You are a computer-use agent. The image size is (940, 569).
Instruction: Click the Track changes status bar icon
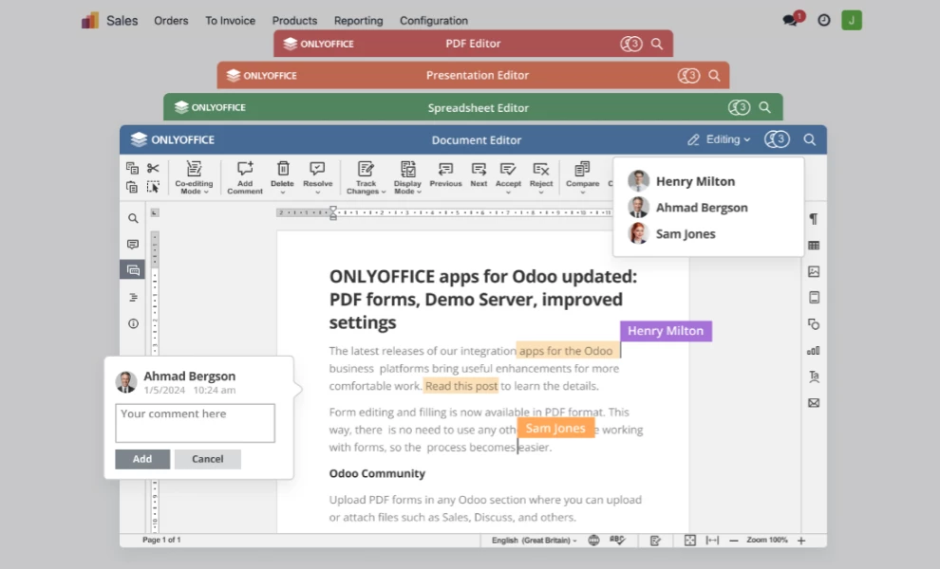pyautogui.click(x=655, y=541)
